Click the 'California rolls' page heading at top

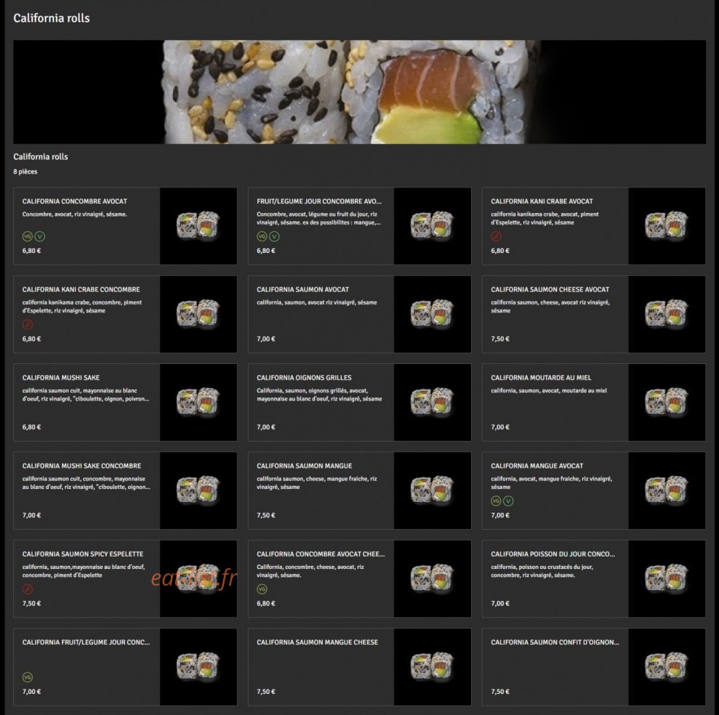[52, 18]
